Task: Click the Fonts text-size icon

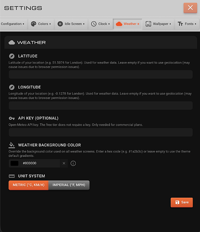Action: point(180,24)
